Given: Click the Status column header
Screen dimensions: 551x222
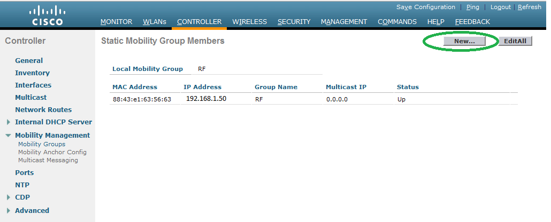Looking at the screenshot, I should pos(408,87).
